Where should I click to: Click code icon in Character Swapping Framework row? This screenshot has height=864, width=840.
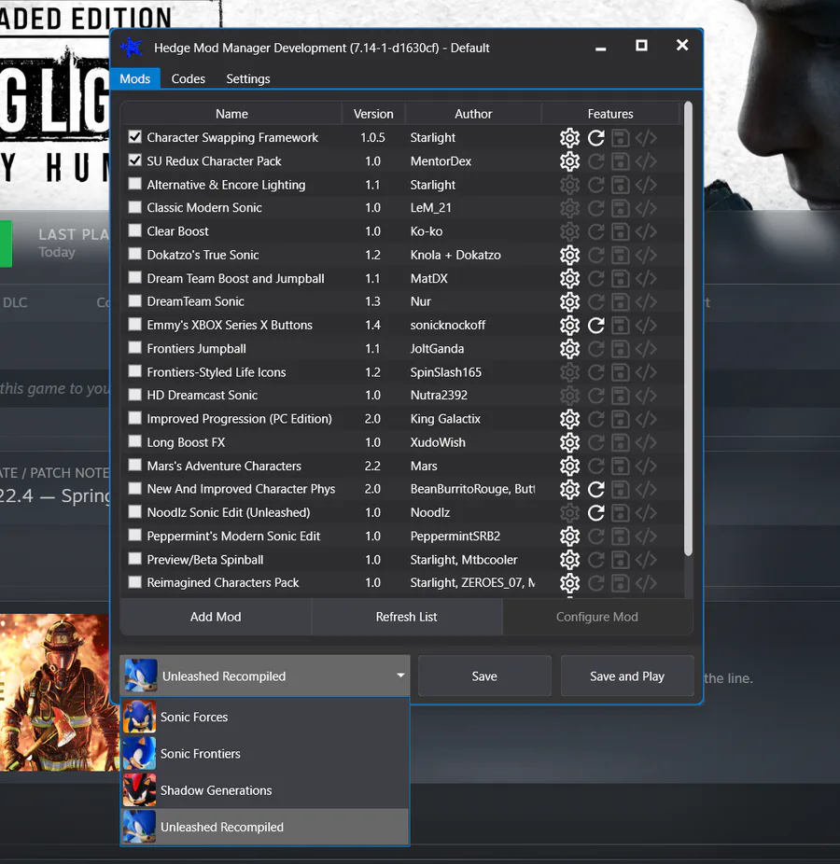click(x=646, y=138)
